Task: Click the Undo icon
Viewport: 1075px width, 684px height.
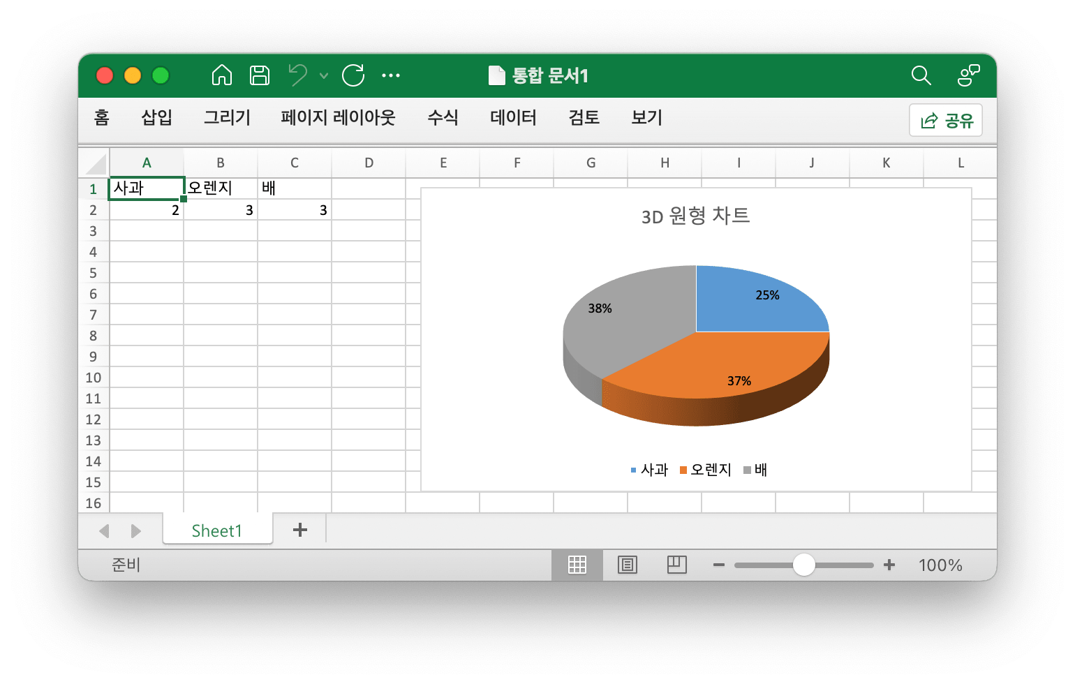Action: coord(297,75)
